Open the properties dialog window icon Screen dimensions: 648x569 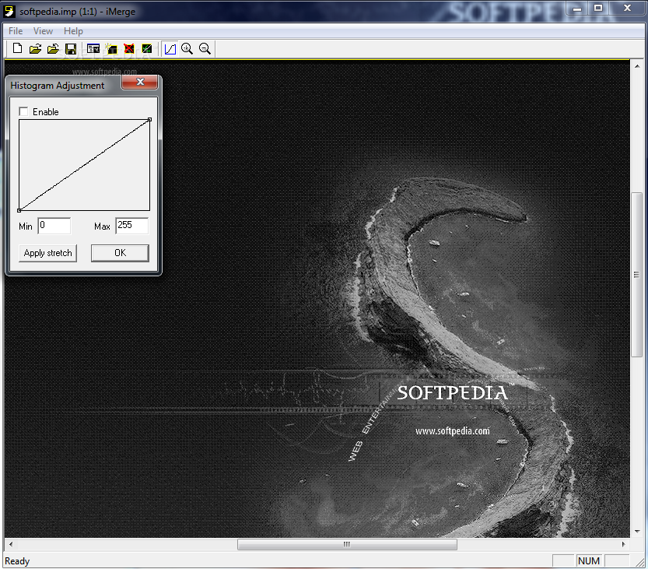point(93,49)
